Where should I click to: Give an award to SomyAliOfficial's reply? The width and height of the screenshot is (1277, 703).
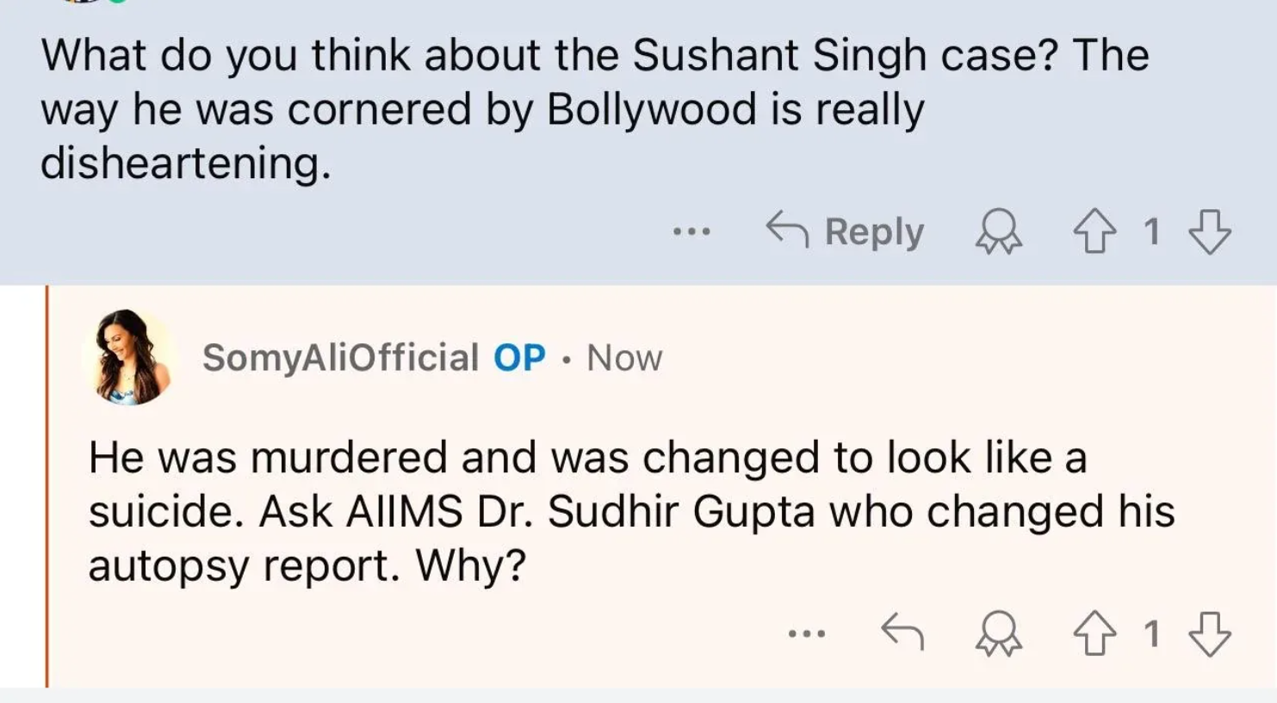coord(999,634)
